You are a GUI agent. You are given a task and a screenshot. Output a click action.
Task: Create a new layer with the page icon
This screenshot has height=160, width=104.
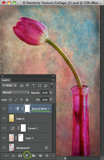point(40,156)
